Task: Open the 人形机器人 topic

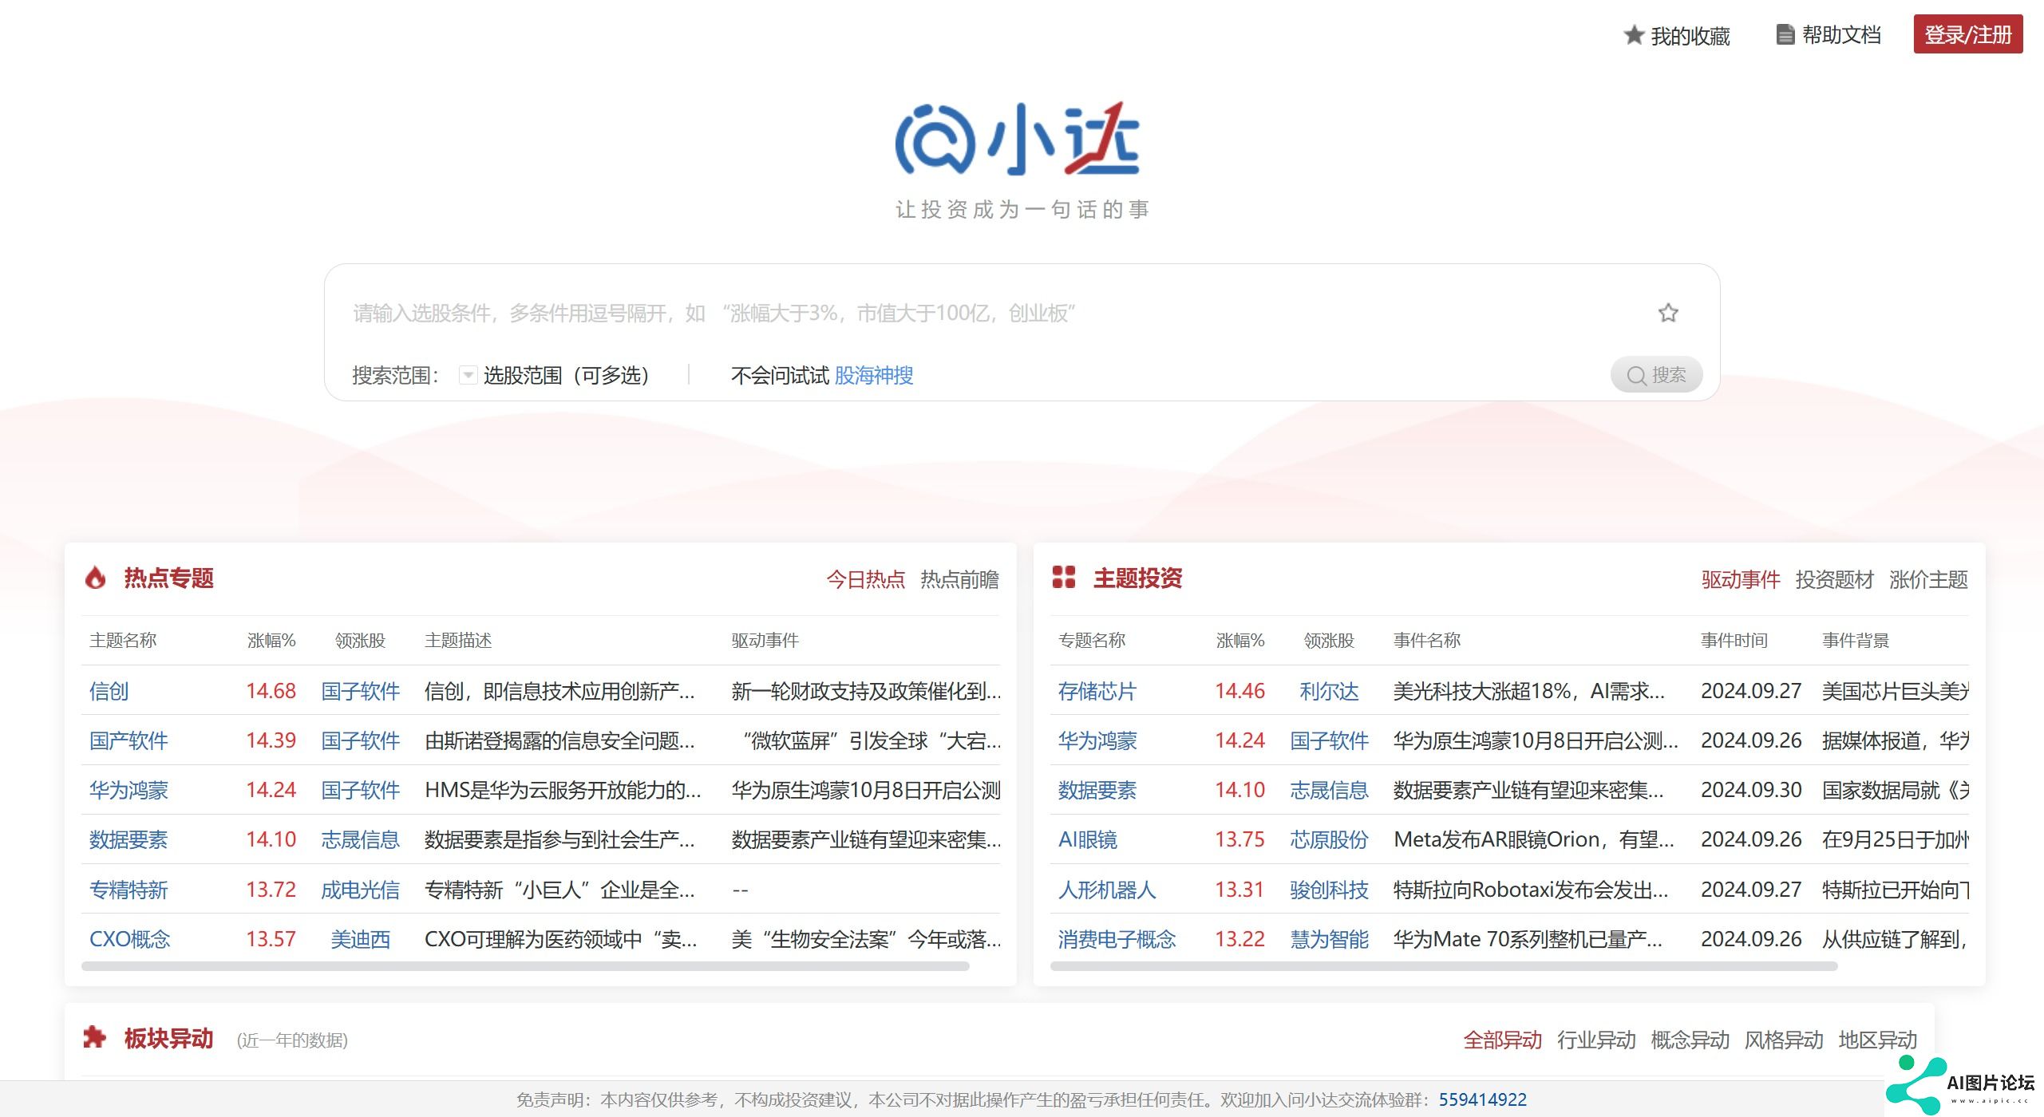Action: [1107, 890]
